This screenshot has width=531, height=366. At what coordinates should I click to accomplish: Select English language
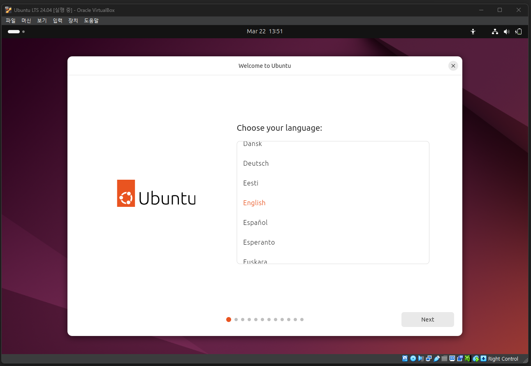pyautogui.click(x=333, y=203)
